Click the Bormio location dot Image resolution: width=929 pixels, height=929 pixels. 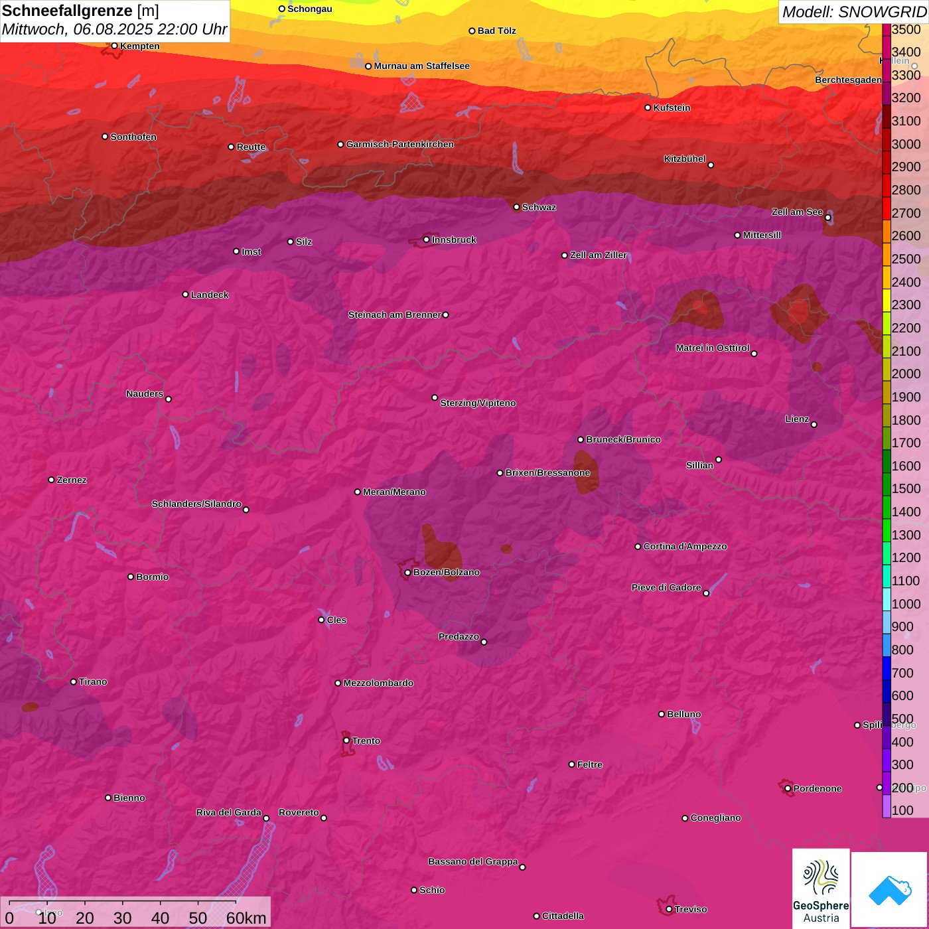click(x=131, y=577)
